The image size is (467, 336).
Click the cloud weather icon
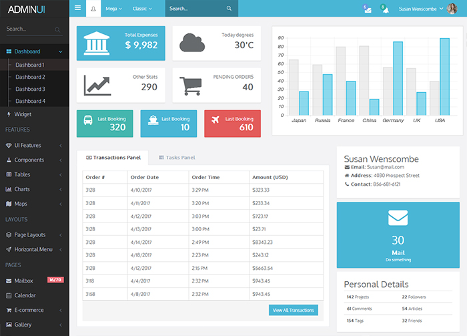tap(191, 43)
